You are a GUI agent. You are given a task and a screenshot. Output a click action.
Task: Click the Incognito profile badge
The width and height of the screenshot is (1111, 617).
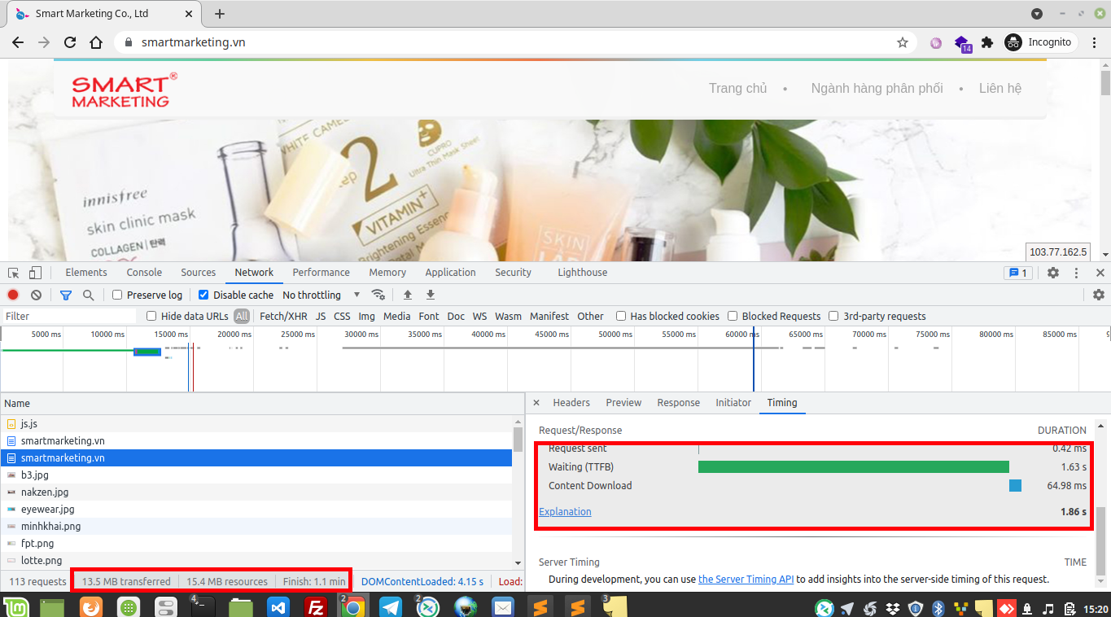1039,42
